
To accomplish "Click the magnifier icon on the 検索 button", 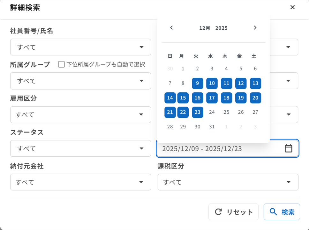I will click(x=274, y=212).
